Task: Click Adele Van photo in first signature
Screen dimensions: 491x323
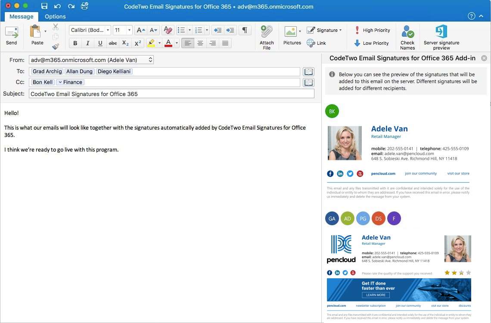Action: (x=345, y=143)
